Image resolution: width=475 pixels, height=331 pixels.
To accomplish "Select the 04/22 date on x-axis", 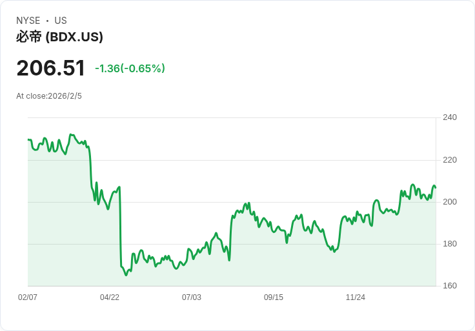I will click(110, 297).
